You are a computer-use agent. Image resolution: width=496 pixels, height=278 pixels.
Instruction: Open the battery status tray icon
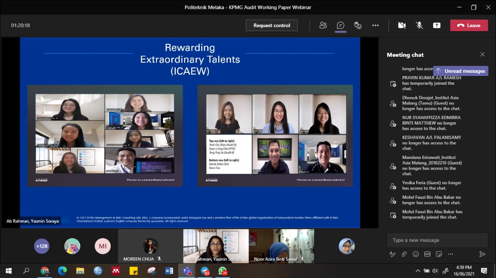pyautogui.click(x=426, y=271)
